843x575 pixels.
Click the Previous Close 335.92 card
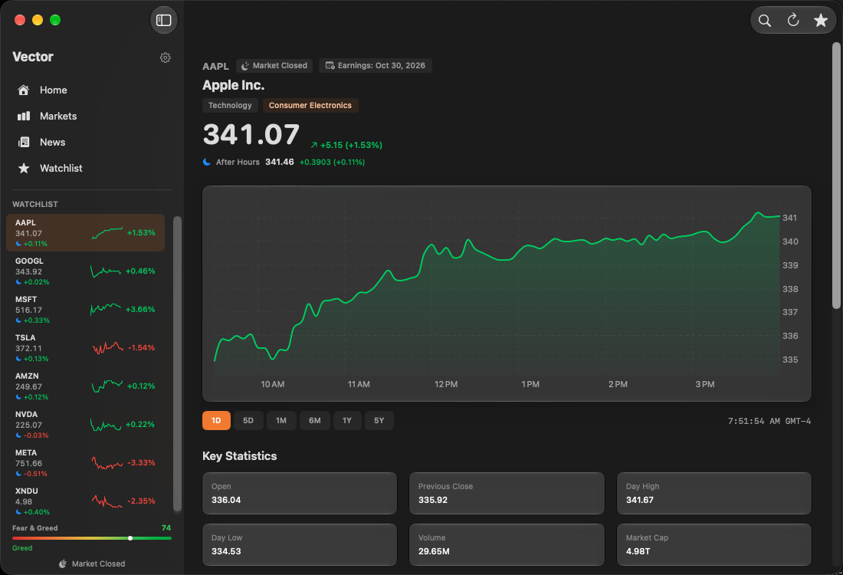507,493
